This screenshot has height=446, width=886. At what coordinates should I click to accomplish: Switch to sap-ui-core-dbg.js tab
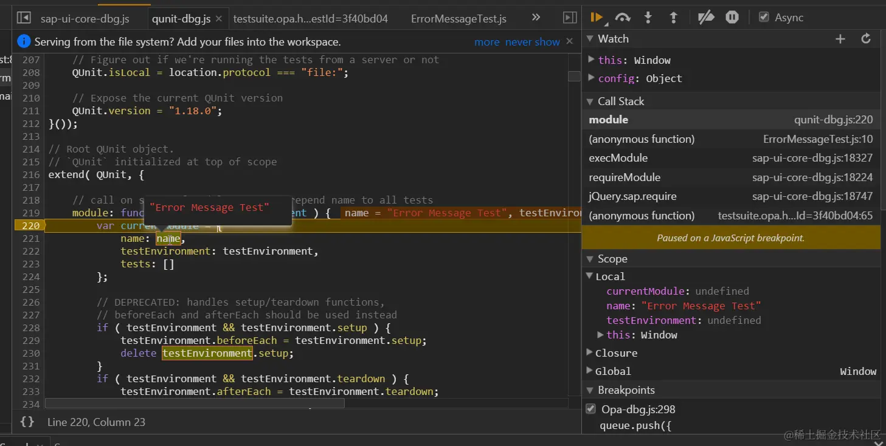(85, 18)
